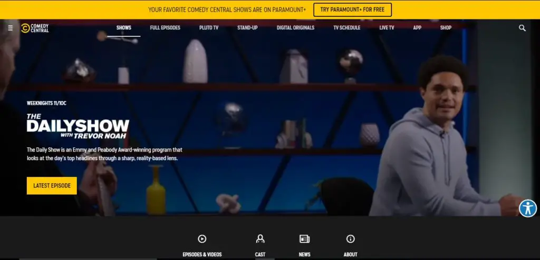Open Digital Originals section

click(295, 28)
